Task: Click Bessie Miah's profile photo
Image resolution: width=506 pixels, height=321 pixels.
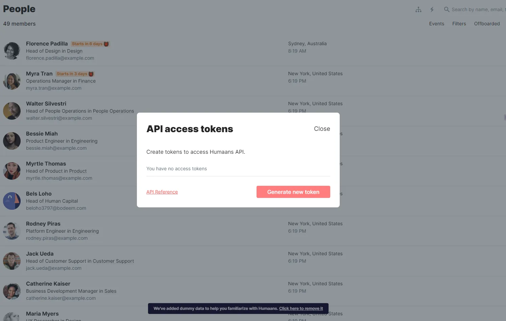Action: (x=12, y=141)
